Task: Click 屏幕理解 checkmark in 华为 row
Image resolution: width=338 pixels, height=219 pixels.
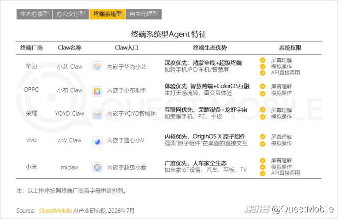Action: coord(263,60)
